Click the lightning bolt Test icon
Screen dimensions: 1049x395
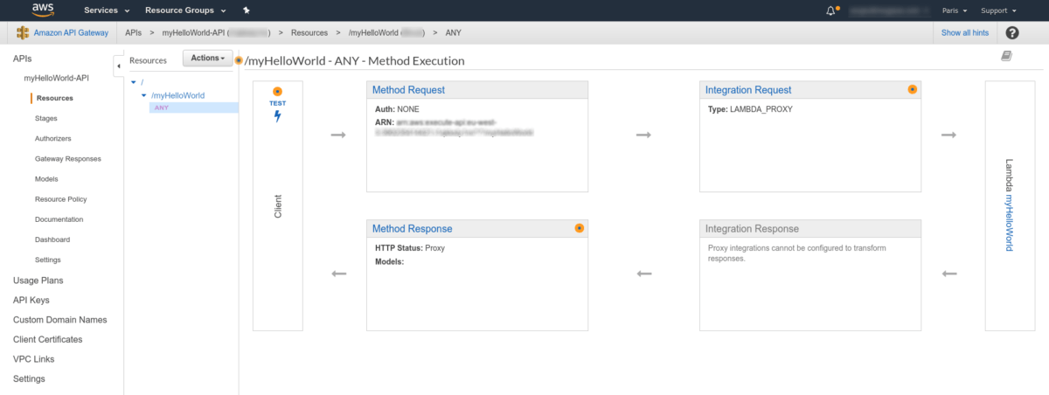278,116
